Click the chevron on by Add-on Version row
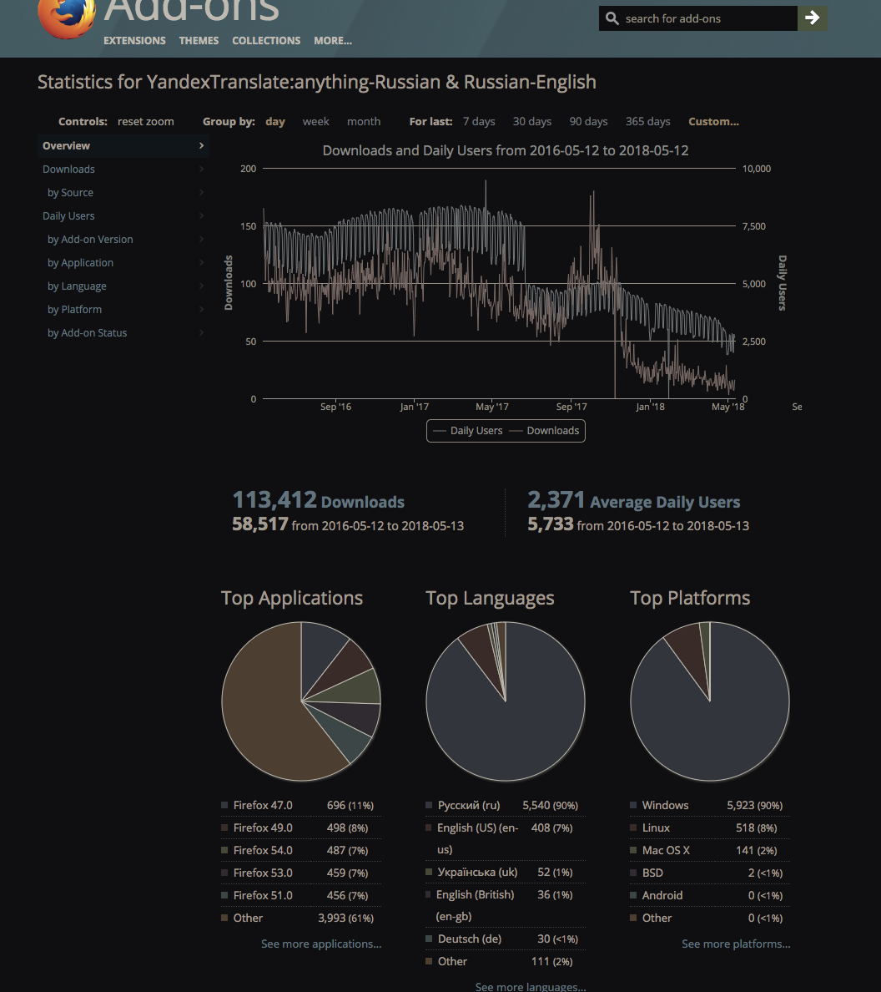The height and width of the screenshot is (992, 881). coord(202,239)
